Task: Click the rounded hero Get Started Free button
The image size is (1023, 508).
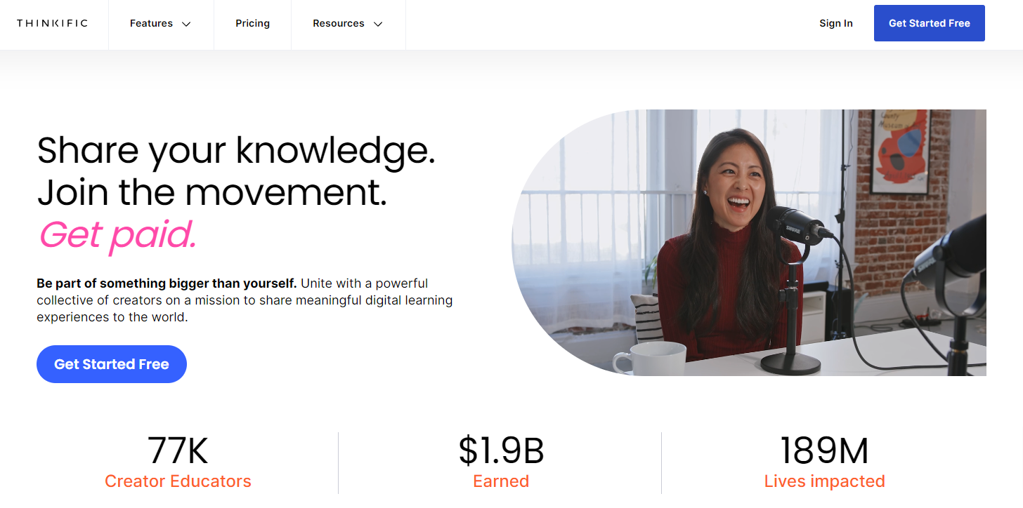Action: [112, 364]
